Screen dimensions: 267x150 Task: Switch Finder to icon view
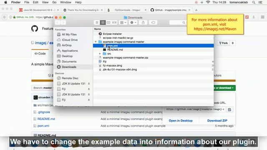(x=97, y=22)
